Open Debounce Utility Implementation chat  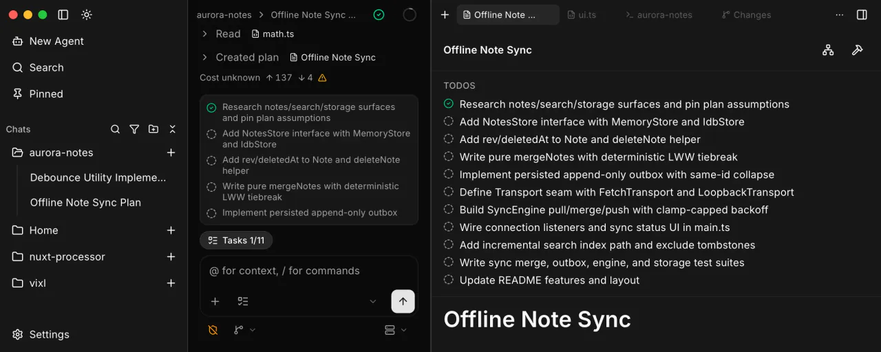tap(98, 177)
